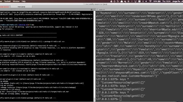Open the Help menu
183x102 pixels.
tap(23, 1)
